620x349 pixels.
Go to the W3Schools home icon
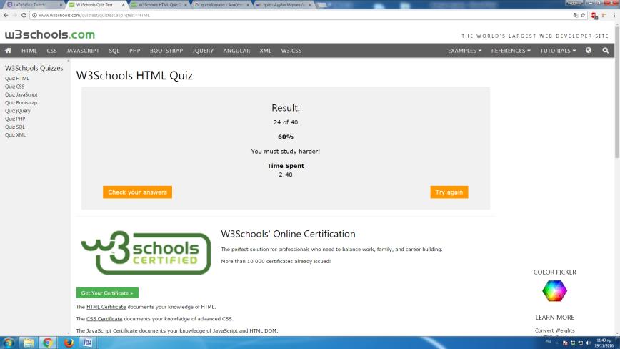pyautogui.click(x=8, y=51)
